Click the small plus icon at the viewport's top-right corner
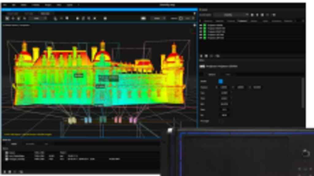Image resolution: width=314 pixels, height=176 pixels. point(194,25)
